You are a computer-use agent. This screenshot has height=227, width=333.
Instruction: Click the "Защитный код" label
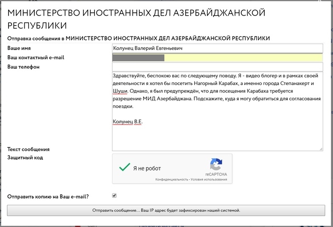pyautogui.click(x=25, y=158)
